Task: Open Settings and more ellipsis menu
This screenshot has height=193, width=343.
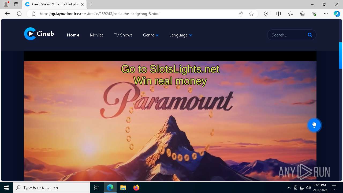Action: (x=326, y=14)
